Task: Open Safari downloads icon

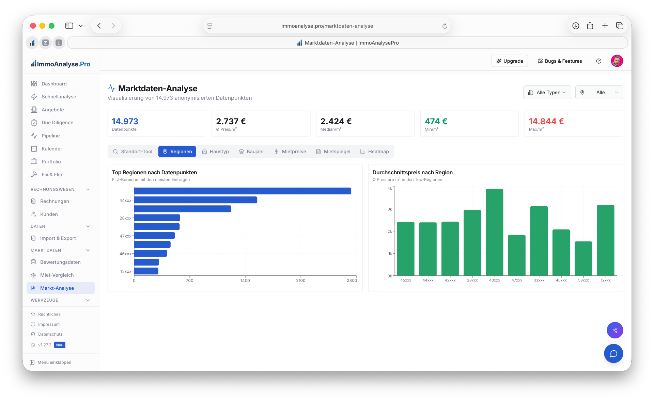Action: [576, 26]
